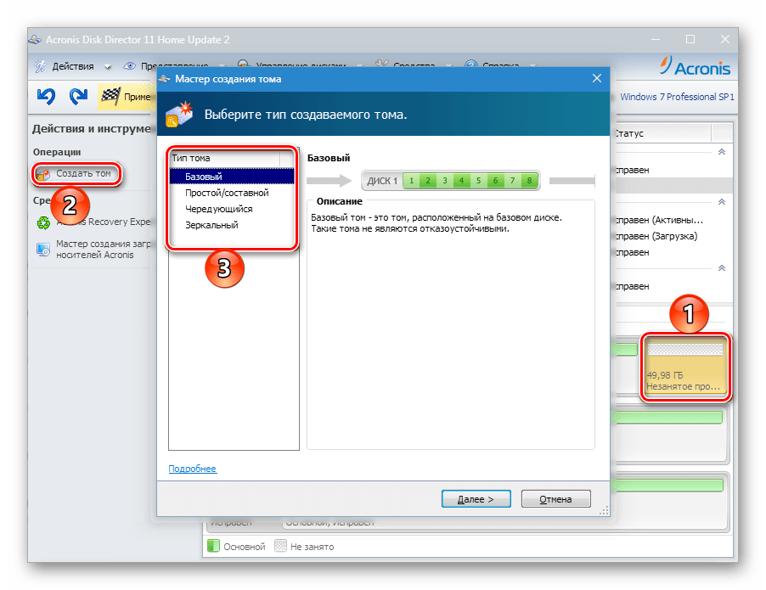766x590 pixels.
Task: Click the eye icon for the view menu
Action: 129,66
